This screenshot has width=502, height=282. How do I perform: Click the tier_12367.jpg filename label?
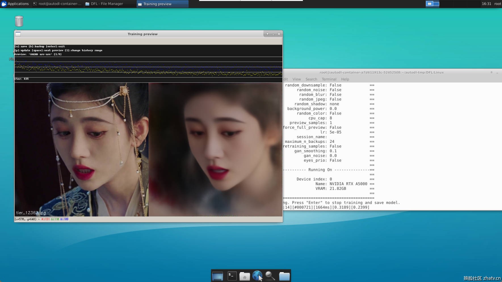click(31, 213)
